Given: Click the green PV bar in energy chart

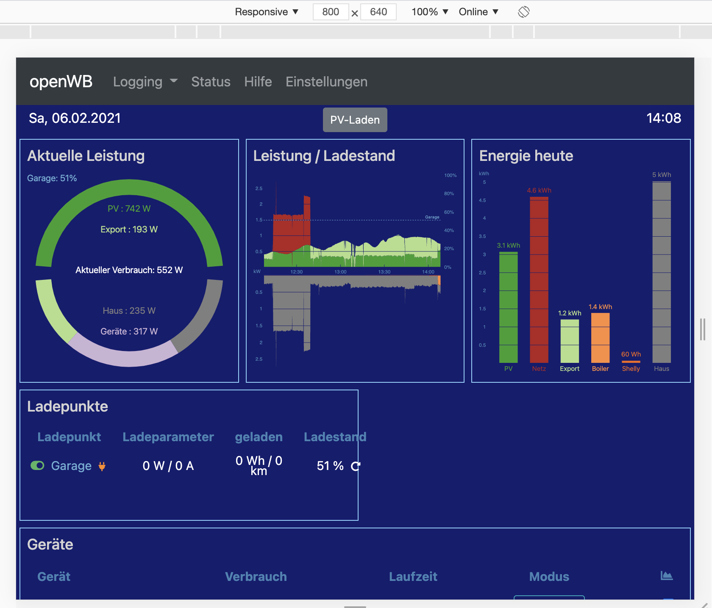Looking at the screenshot, I should click(508, 307).
